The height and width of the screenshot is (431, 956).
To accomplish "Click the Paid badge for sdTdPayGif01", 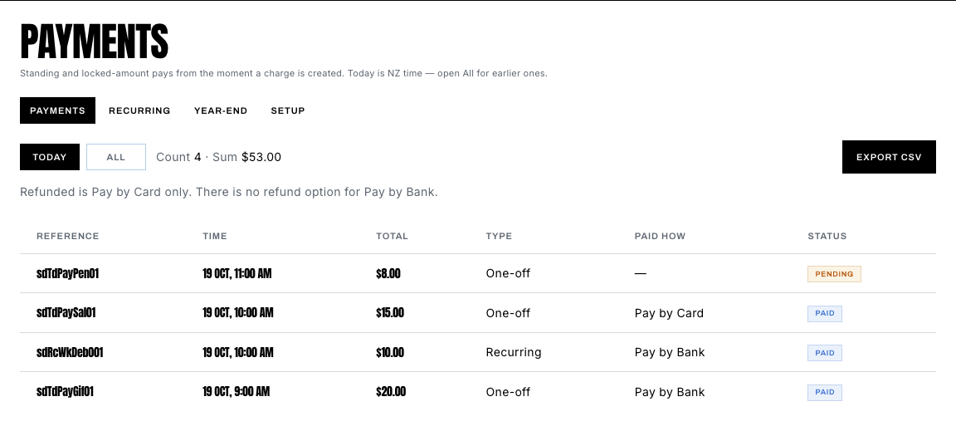I will point(825,392).
